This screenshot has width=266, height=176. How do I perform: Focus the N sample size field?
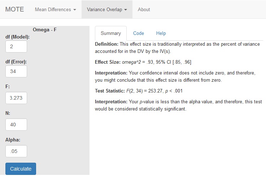pyautogui.click(x=16, y=125)
